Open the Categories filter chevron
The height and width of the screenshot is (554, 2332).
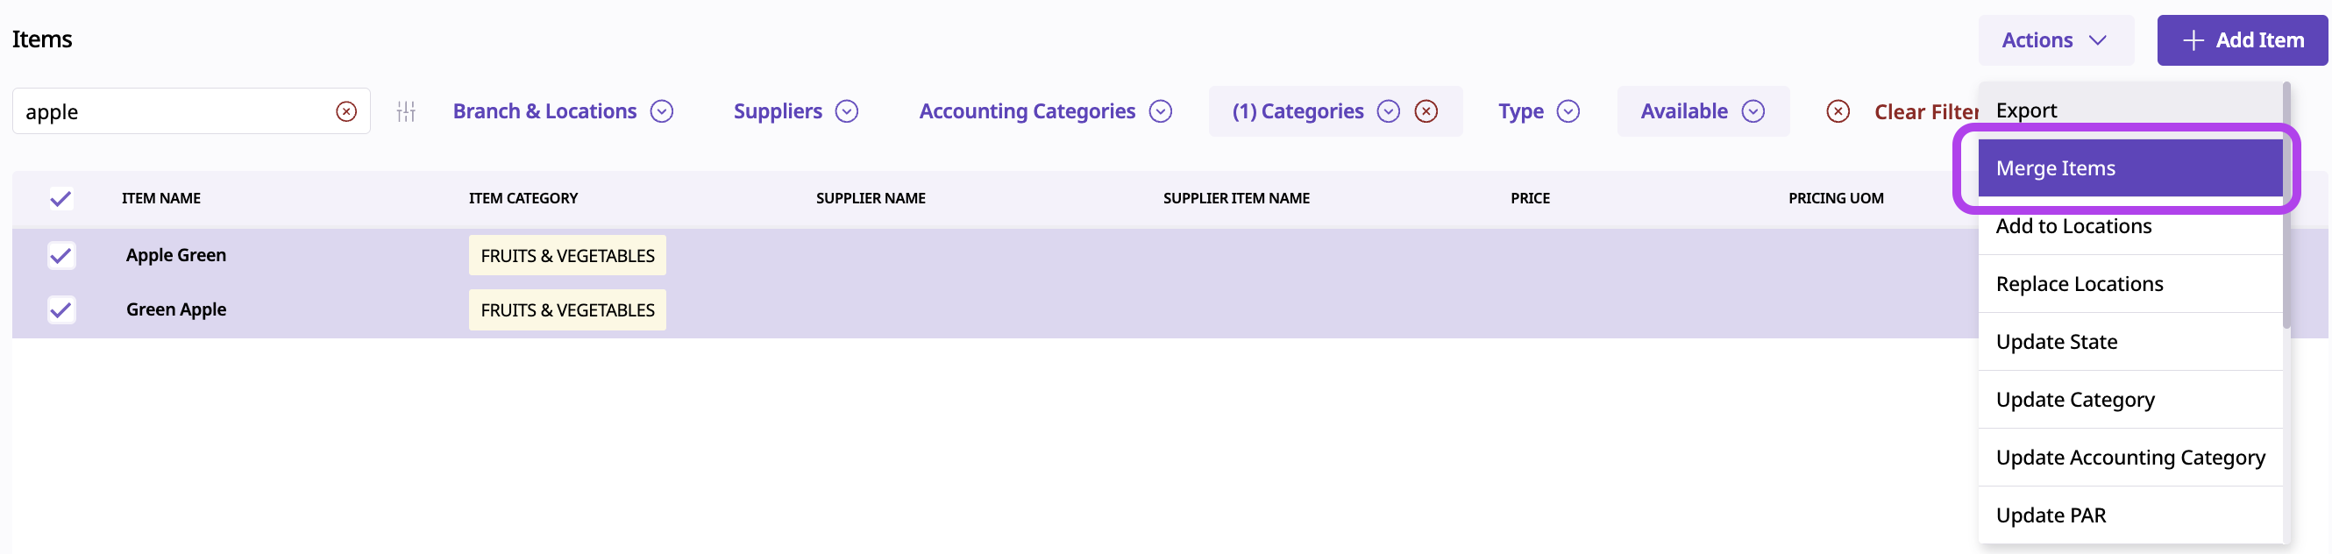[1388, 111]
